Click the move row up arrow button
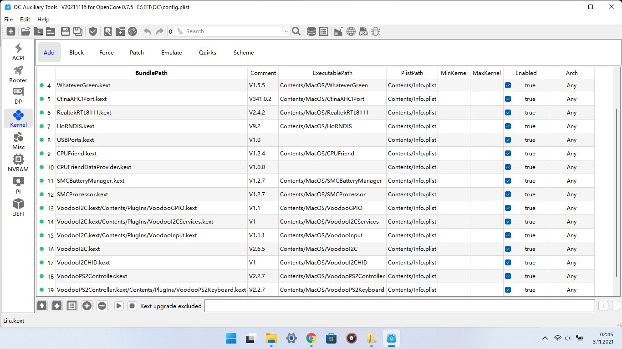 click(42, 306)
